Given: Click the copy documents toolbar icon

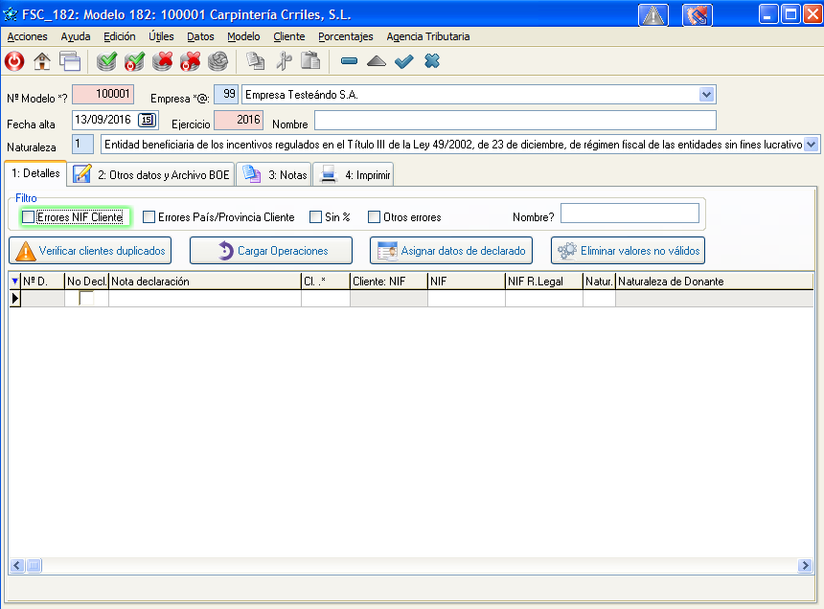Looking at the screenshot, I should point(255,61).
